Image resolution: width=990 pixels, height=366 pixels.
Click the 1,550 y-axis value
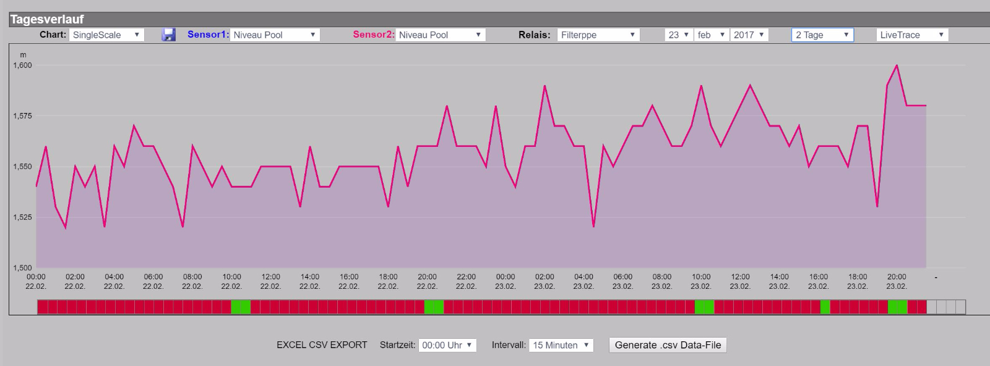point(22,166)
